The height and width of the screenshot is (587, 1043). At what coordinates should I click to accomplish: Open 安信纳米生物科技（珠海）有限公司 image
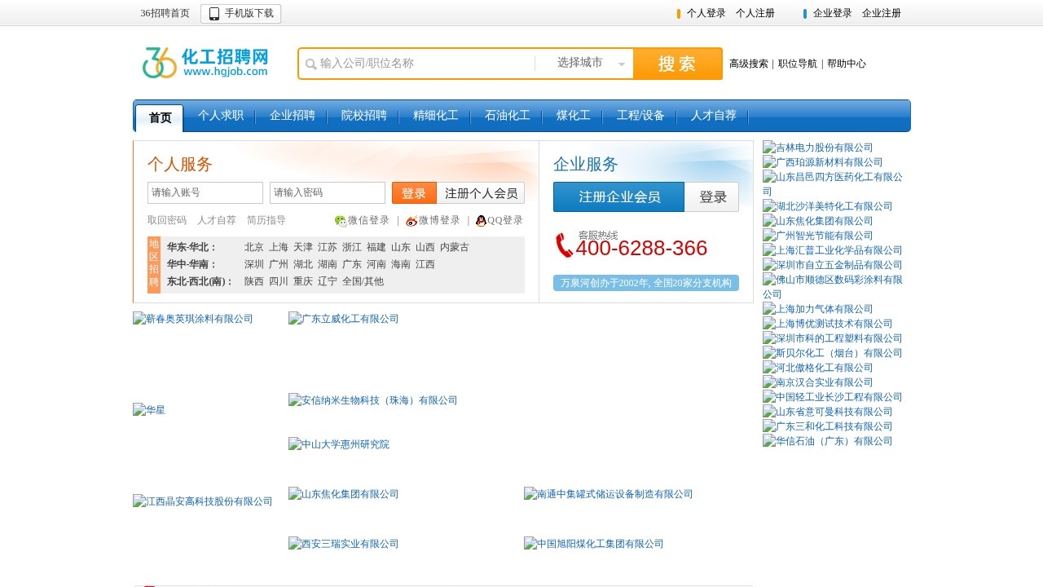coord(373,400)
